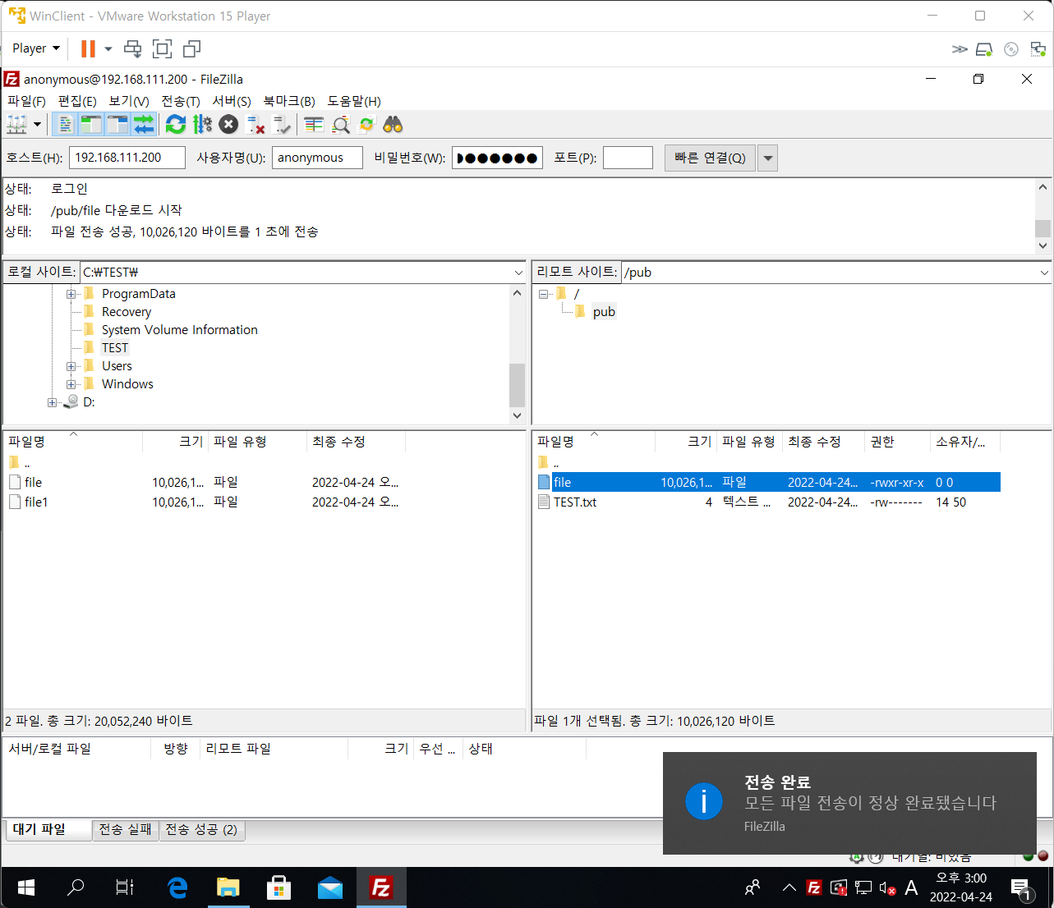Cancel the current operation
1054x908 pixels.
tap(229, 125)
